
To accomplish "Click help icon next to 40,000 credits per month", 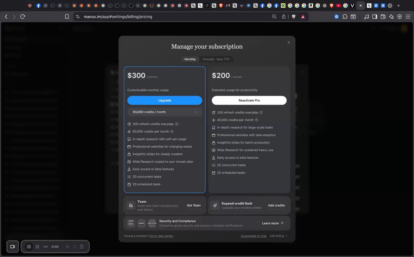I will (256, 120).
